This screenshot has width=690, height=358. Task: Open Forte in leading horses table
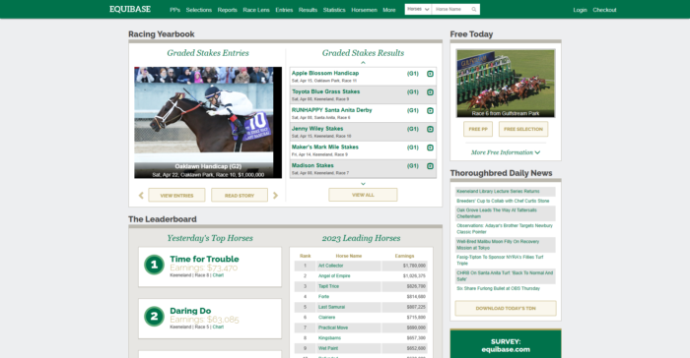coord(323,296)
